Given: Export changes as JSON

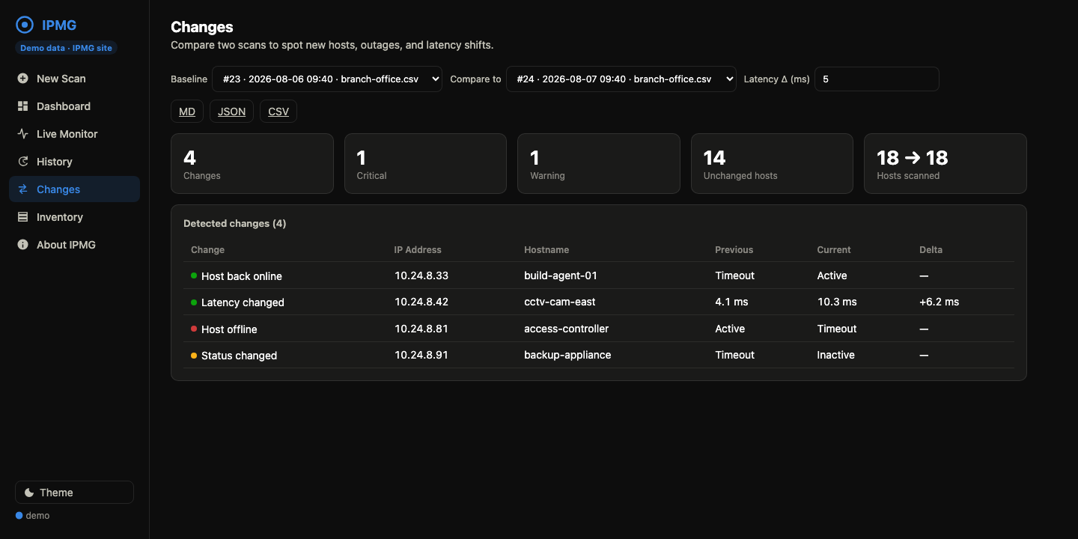Looking at the screenshot, I should 232,112.
